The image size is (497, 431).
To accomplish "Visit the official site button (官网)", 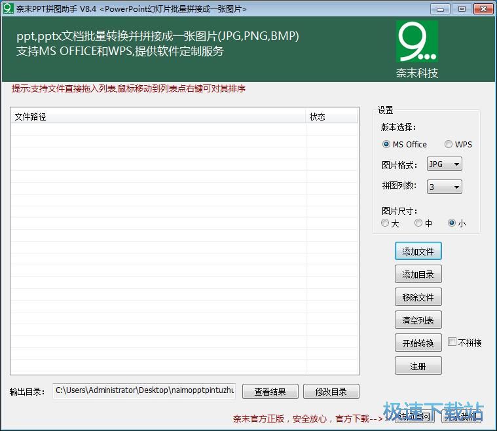I will tap(414, 416).
